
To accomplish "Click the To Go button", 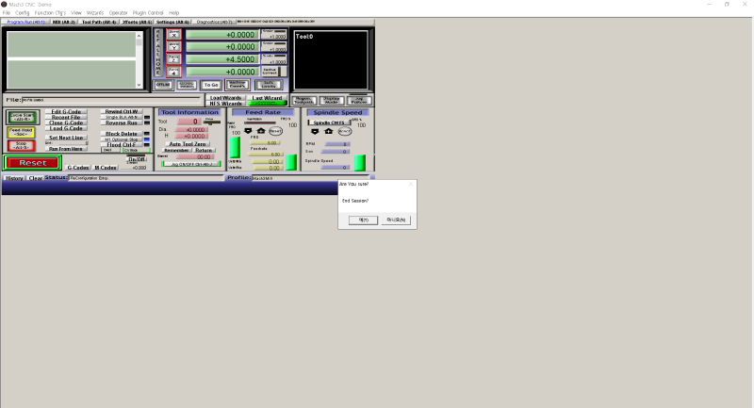I will [211, 85].
